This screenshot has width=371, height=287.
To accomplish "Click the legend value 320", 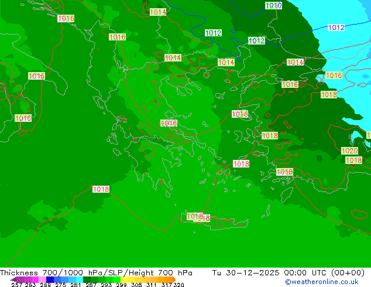I will point(178,285).
